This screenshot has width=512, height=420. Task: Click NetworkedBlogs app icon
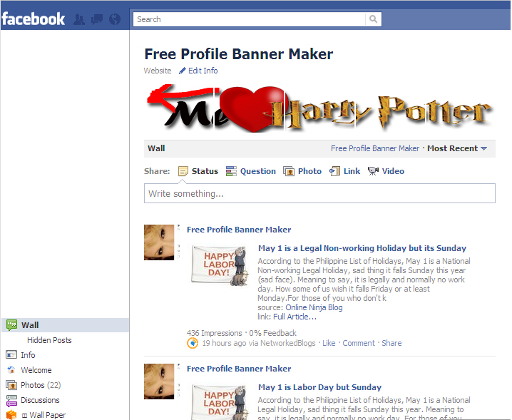[x=193, y=343]
